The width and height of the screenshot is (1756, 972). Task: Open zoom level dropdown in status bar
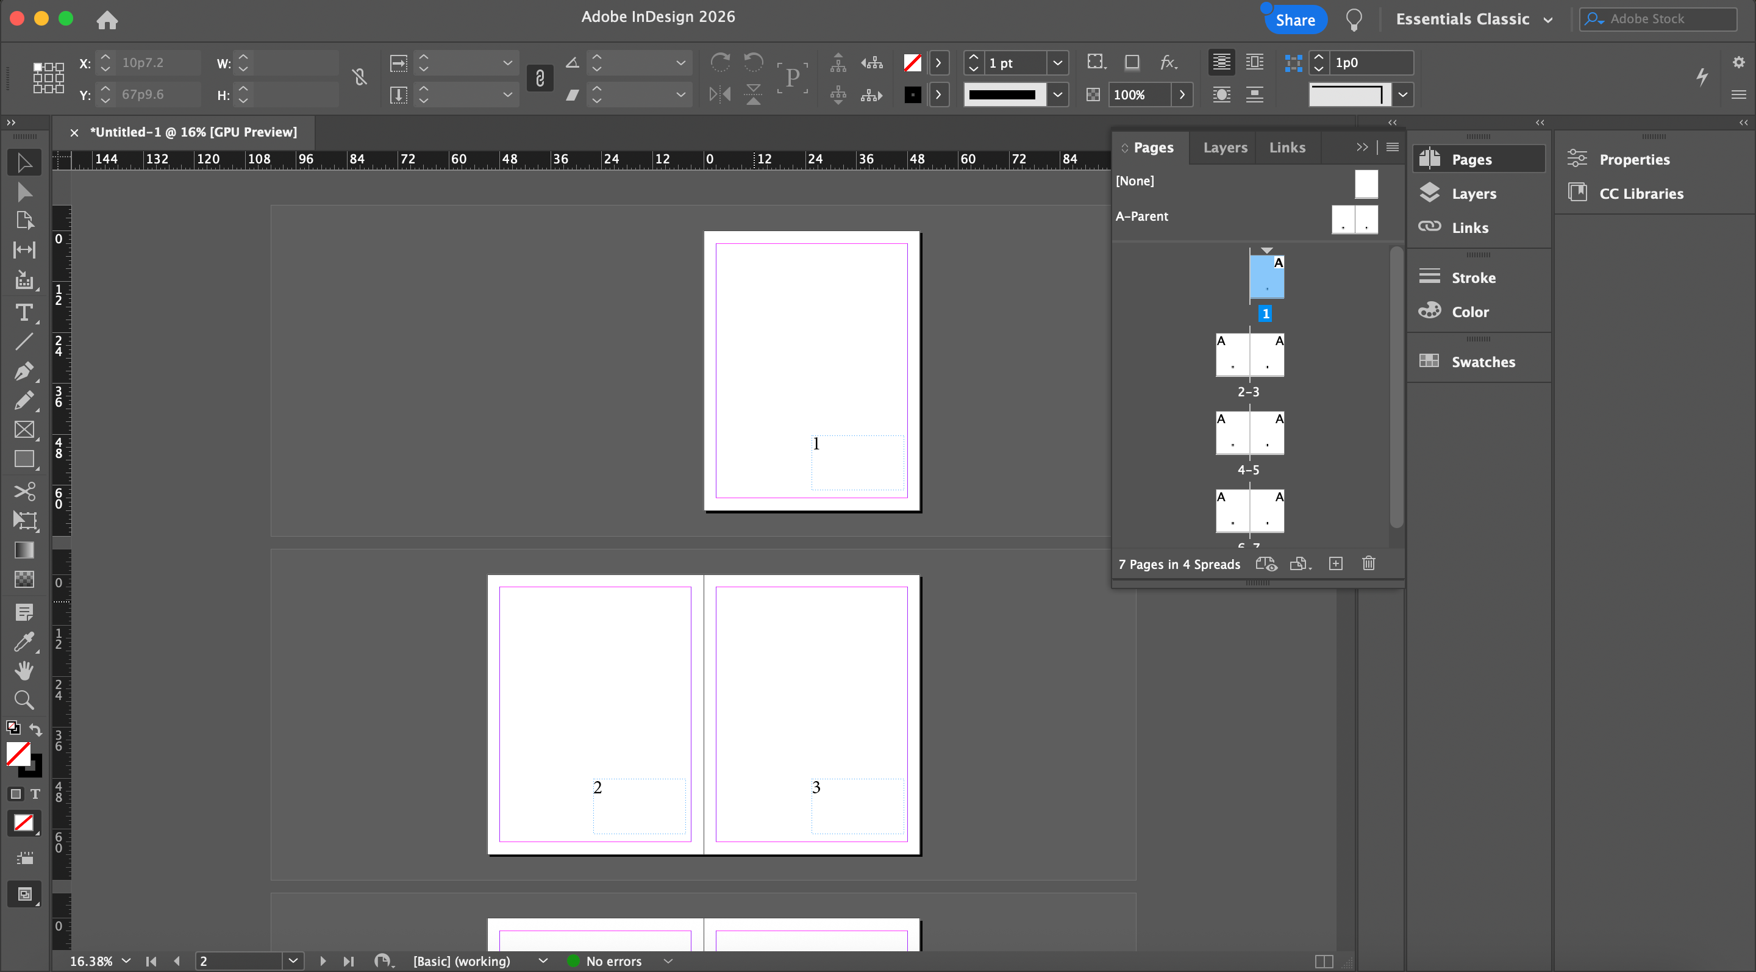tap(126, 961)
